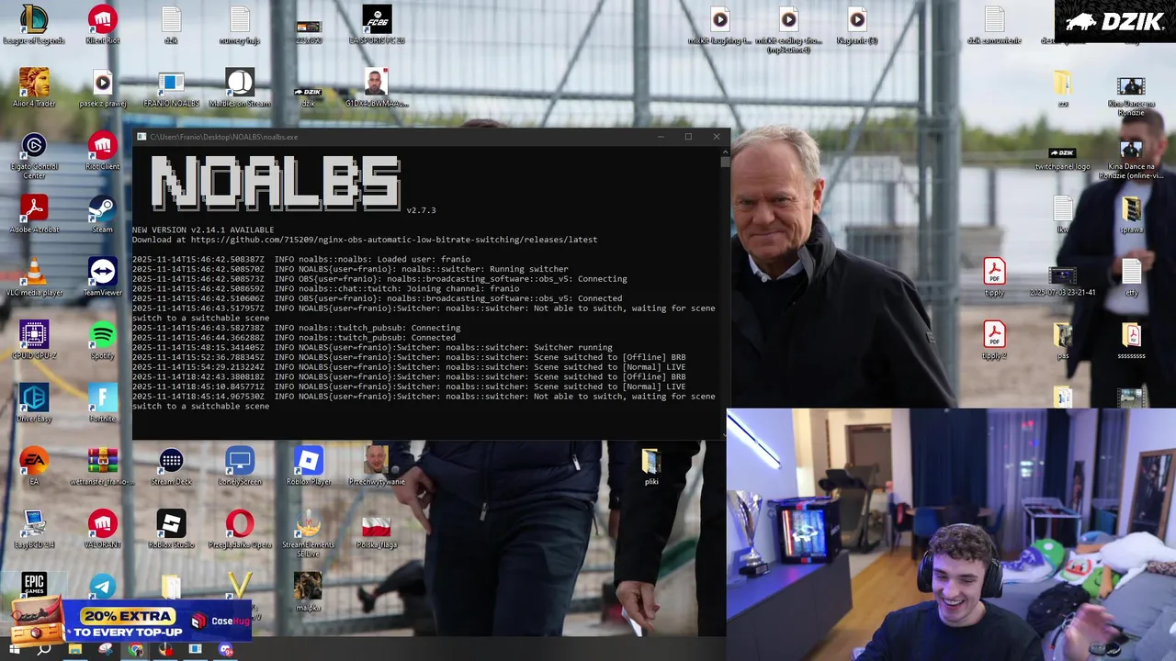Play the Nagranie (3) media file
The width and height of the screenshot is (1176, 661).
pos(857,25)
